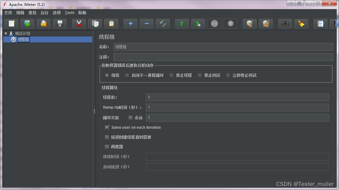Cut the selected element using scissors icon

click(79, 24)
